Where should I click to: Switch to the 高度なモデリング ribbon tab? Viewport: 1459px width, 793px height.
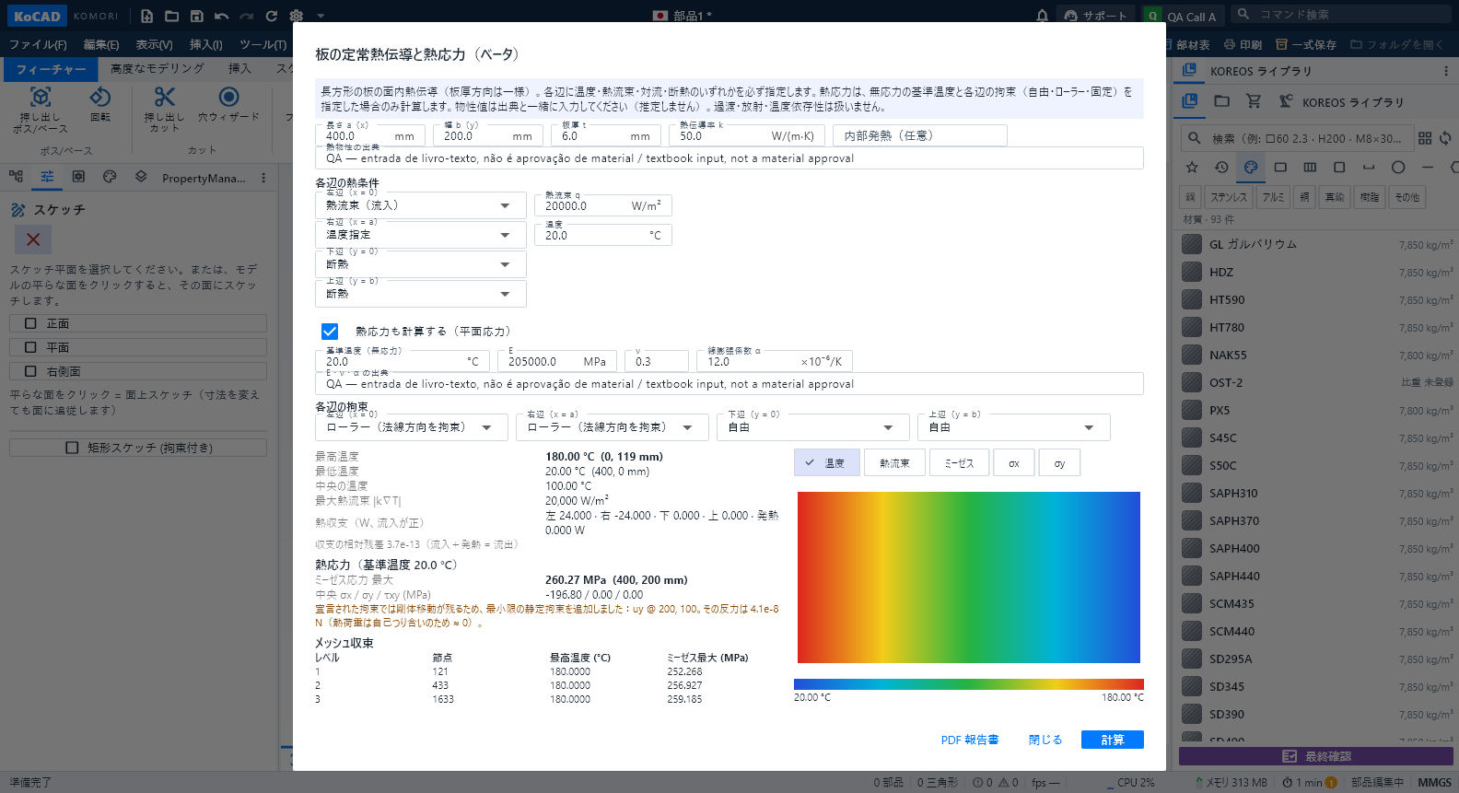[158, 68]
